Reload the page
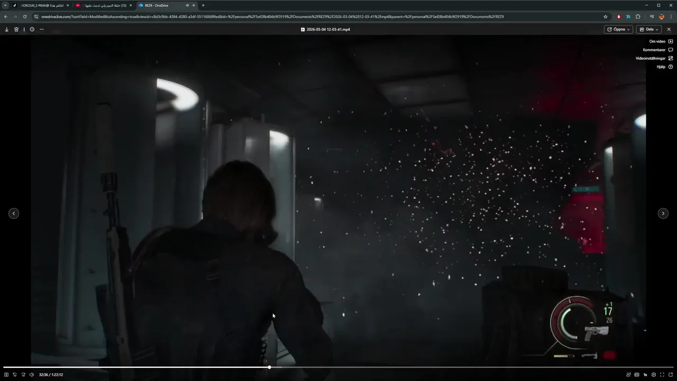Screen dimensions: 677x381 click(25, 16)
